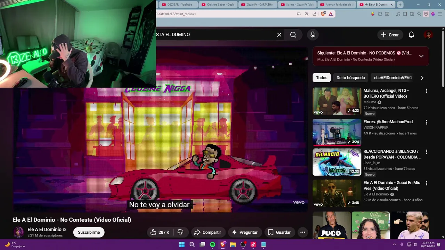Screen dimensions: 445x250
Task: Open File Explorer from taskbar
Action: tap(233, 244)
